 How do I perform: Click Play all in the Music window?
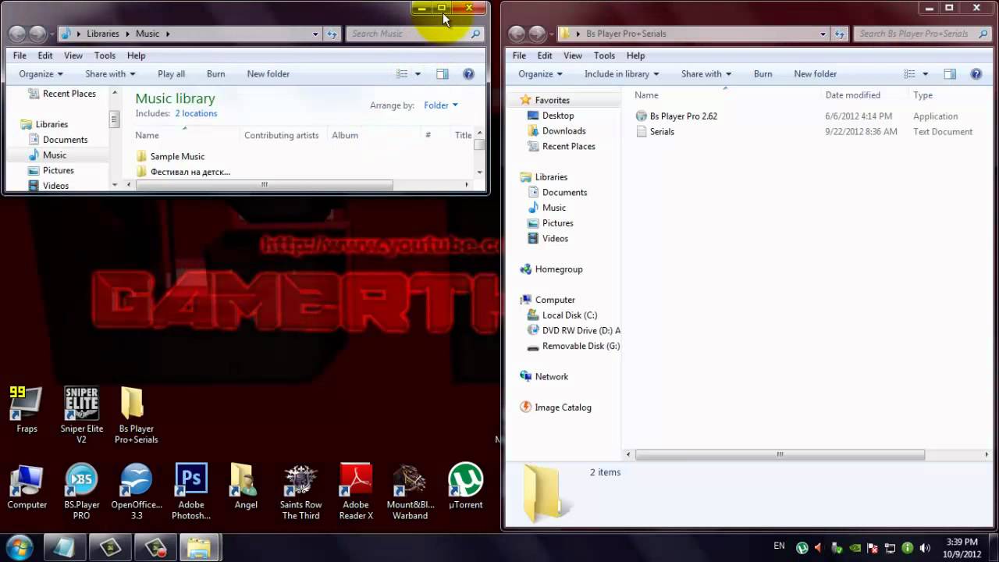pyautogui.click(x=171, y=74)
